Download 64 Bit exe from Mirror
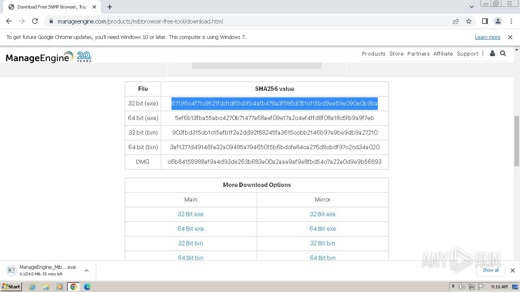 (323, 229)
